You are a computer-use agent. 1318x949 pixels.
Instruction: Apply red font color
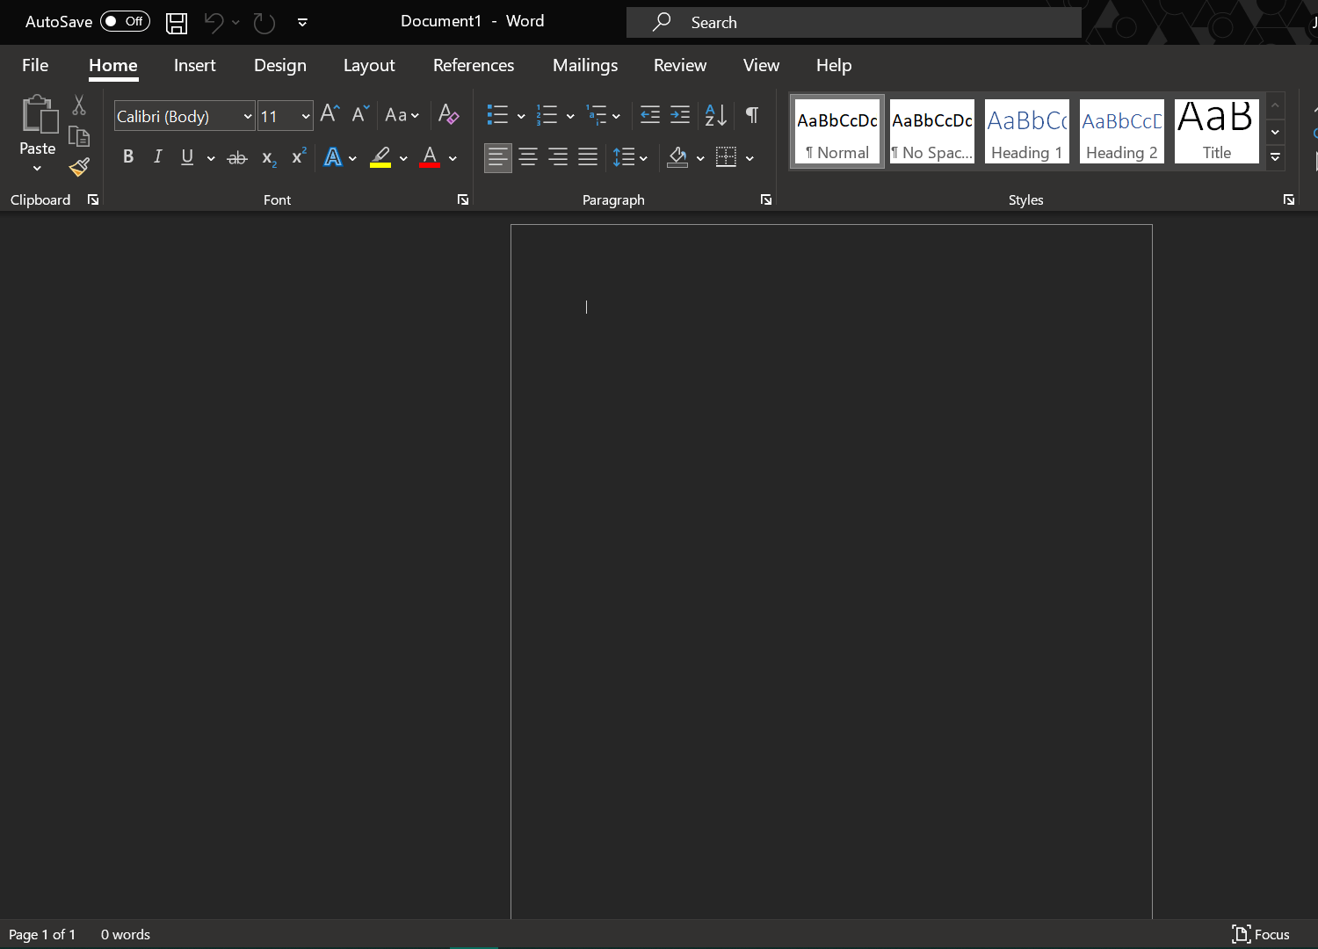pos(430,157)
